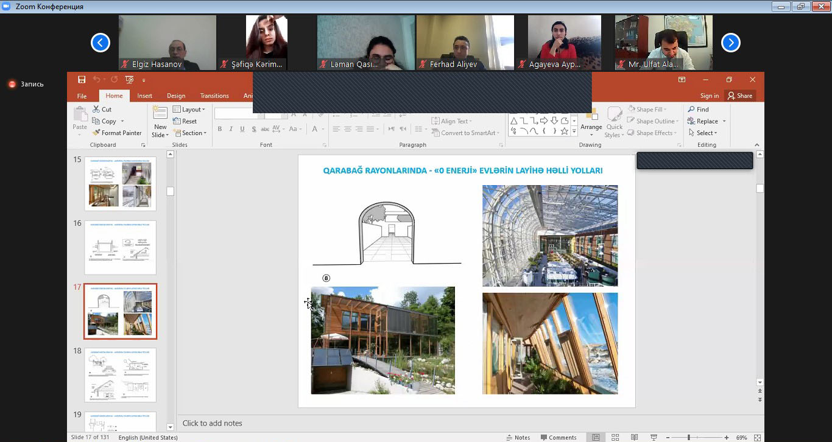Copy the selection using the Copy icon
Image resolution: width=832 pixels, height=442 pixels.
tap(104, 121)
